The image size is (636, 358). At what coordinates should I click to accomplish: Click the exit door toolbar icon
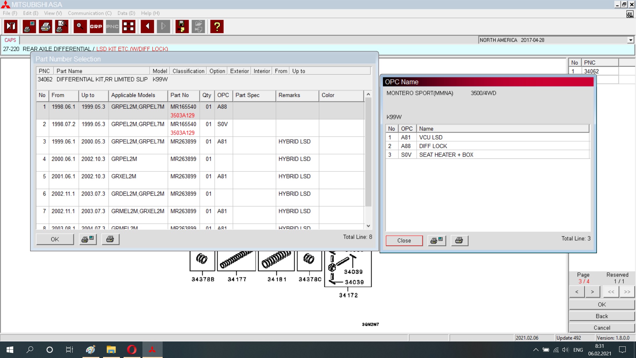click(11, 27)
